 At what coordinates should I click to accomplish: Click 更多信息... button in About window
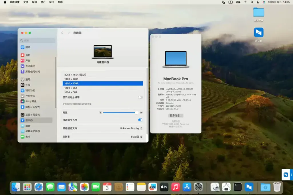[176, 116]
